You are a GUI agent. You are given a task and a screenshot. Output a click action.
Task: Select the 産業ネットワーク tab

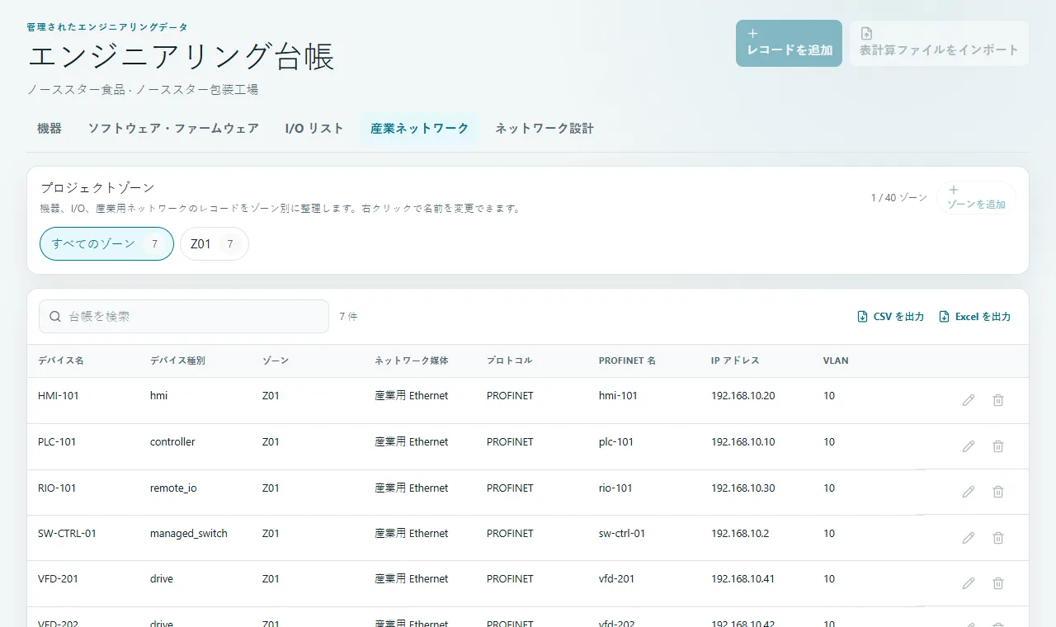tap(419, 129)
